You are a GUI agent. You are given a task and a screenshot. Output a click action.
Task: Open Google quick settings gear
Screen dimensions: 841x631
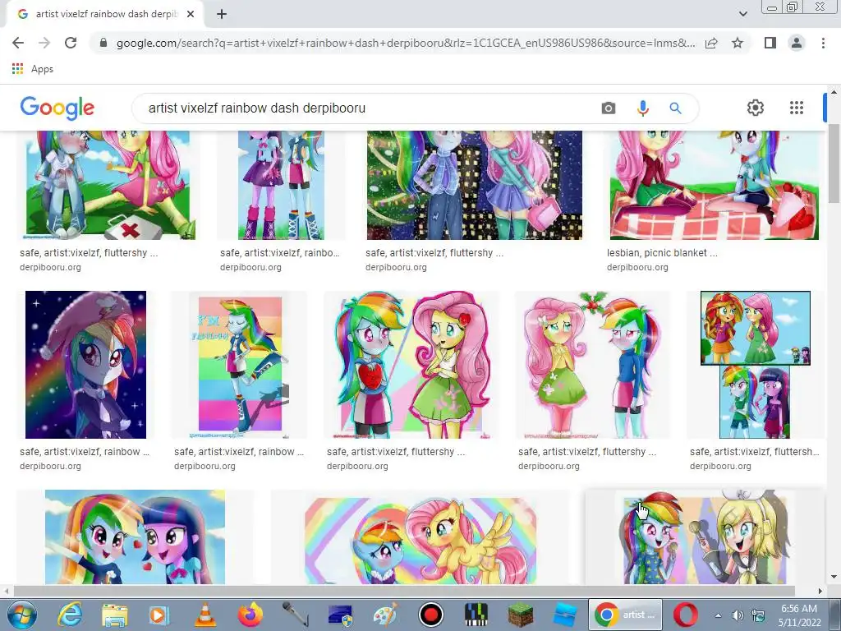click(756, 108)
